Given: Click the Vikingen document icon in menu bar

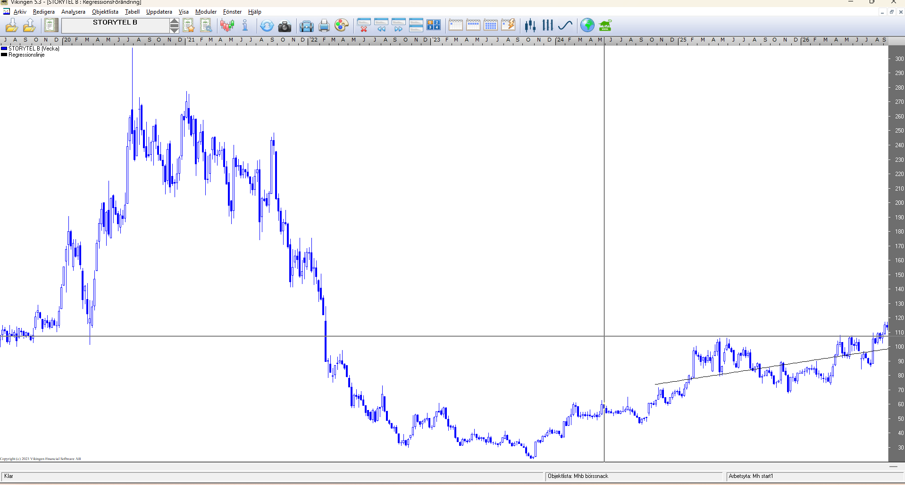Looking at the screenshot, I should (x=7, y=12).
